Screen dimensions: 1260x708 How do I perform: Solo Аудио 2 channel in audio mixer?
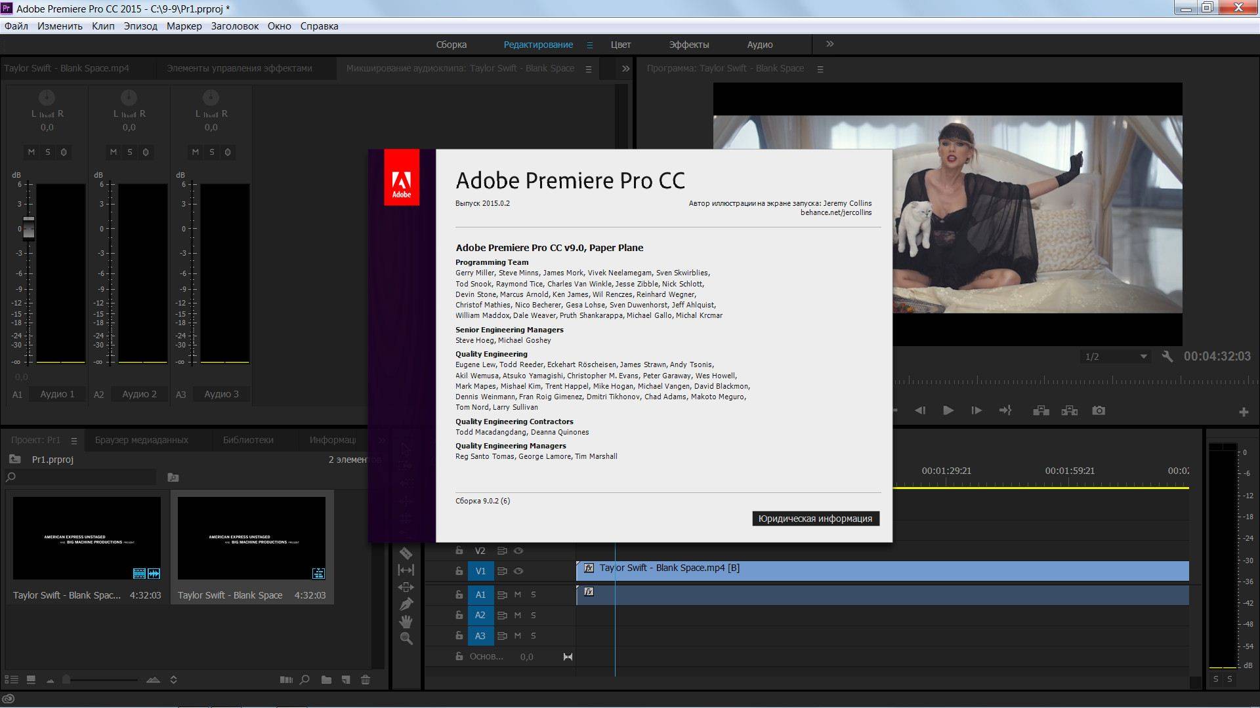[x=129, y=152]
